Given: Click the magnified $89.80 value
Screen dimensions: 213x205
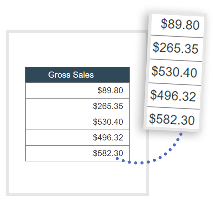Looking at the screenshot, I should 180,24.
